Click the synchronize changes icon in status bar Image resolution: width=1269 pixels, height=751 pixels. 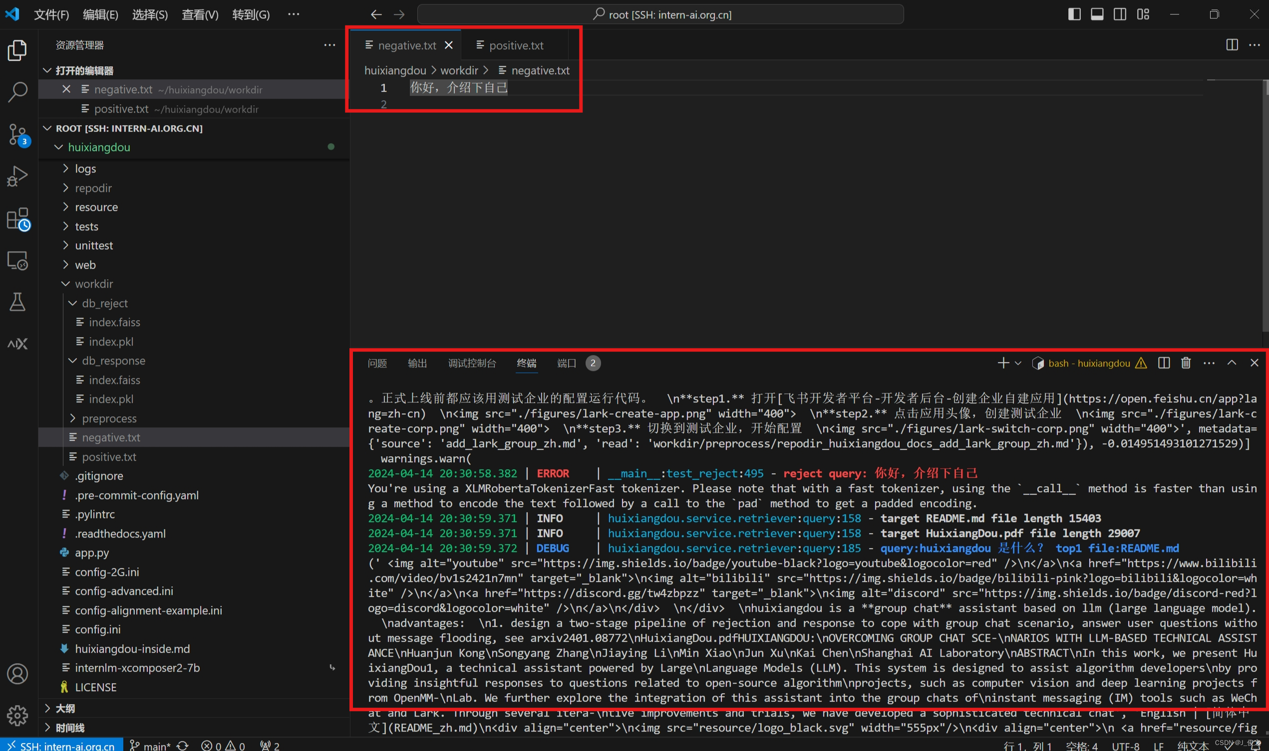click(182, 746)
